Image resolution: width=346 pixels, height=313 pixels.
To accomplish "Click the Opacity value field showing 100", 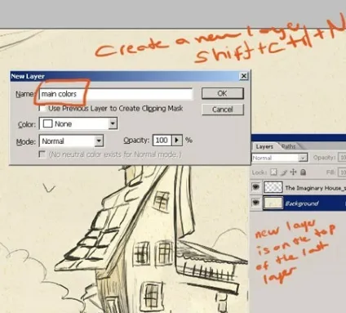I will pyautogui.click(x=162, y=141).
